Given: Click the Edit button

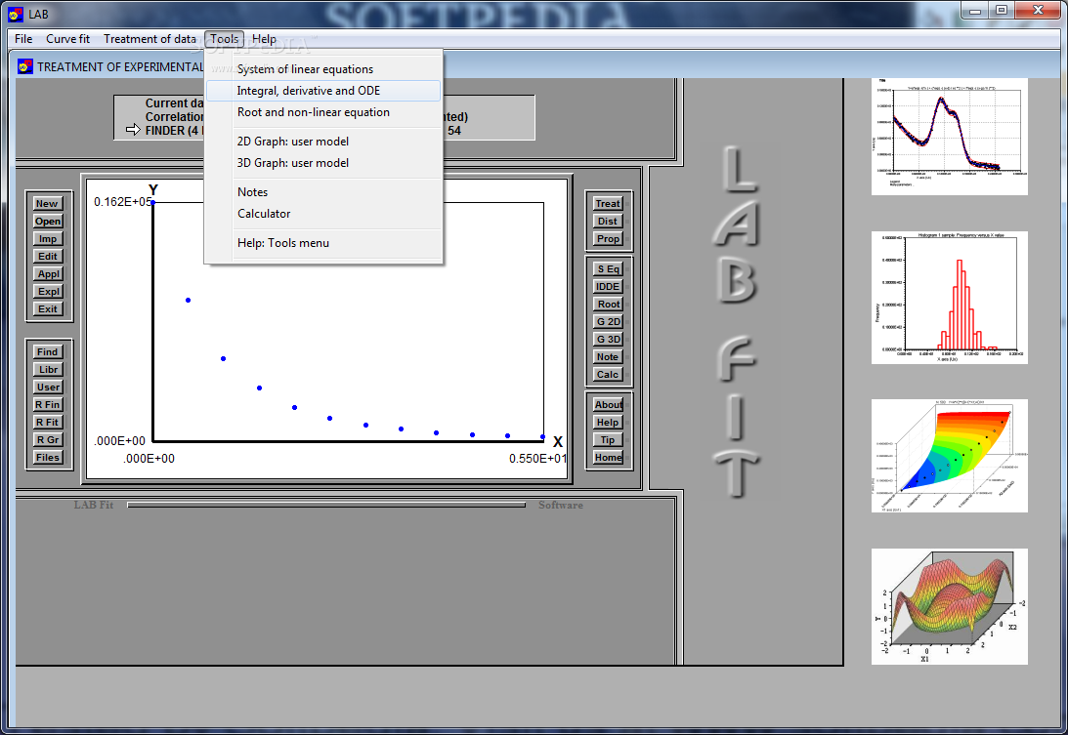Looking at the screenshot, I should pyautogui.click(x=48, y=257).
